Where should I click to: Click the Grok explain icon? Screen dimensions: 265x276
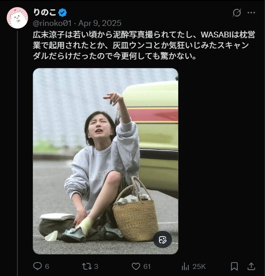click(236, 12)
